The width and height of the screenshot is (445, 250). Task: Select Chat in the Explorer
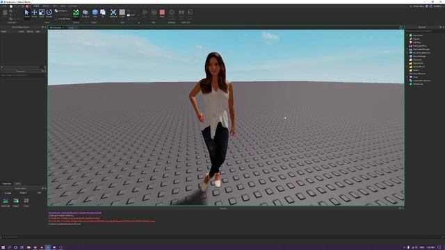415,77
